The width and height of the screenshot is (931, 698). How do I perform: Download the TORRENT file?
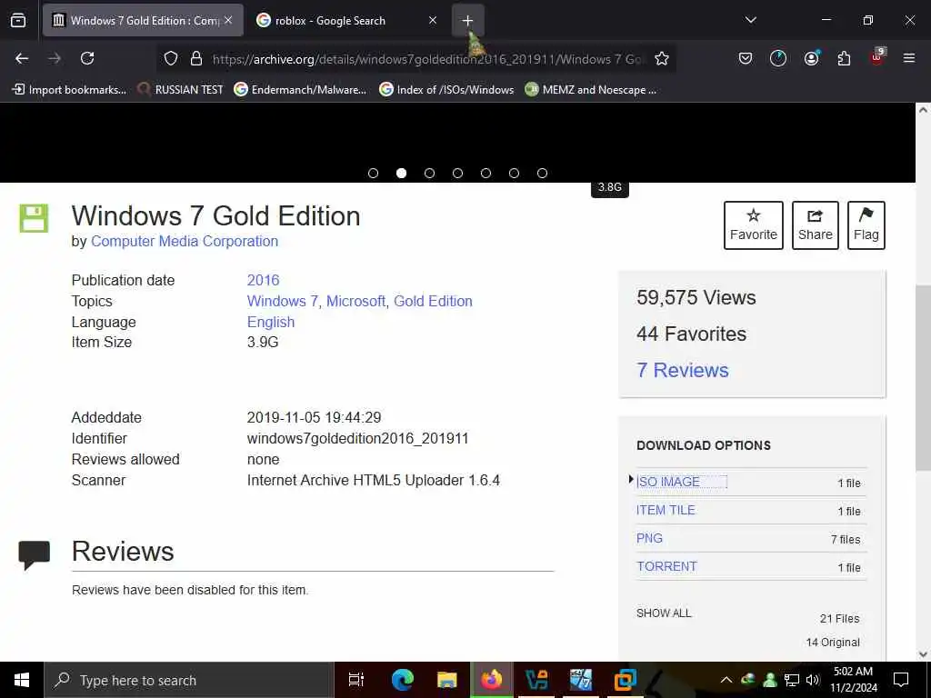[x=666, y=566]
